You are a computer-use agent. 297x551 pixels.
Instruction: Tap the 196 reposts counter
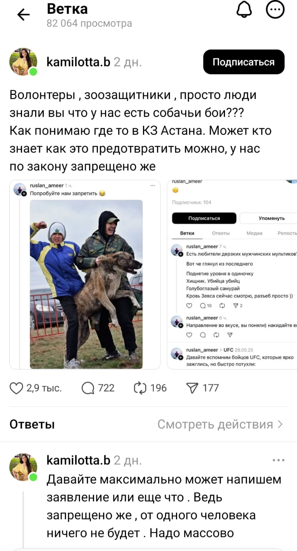click(x=158, y=388)
